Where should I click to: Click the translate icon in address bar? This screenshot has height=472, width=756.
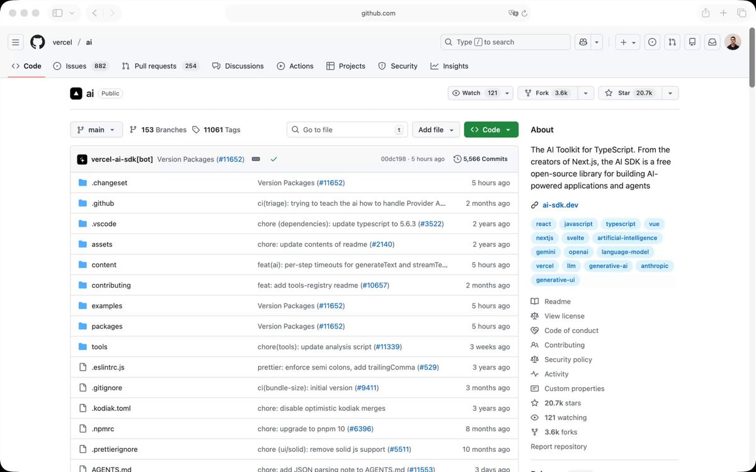[513, 13]
